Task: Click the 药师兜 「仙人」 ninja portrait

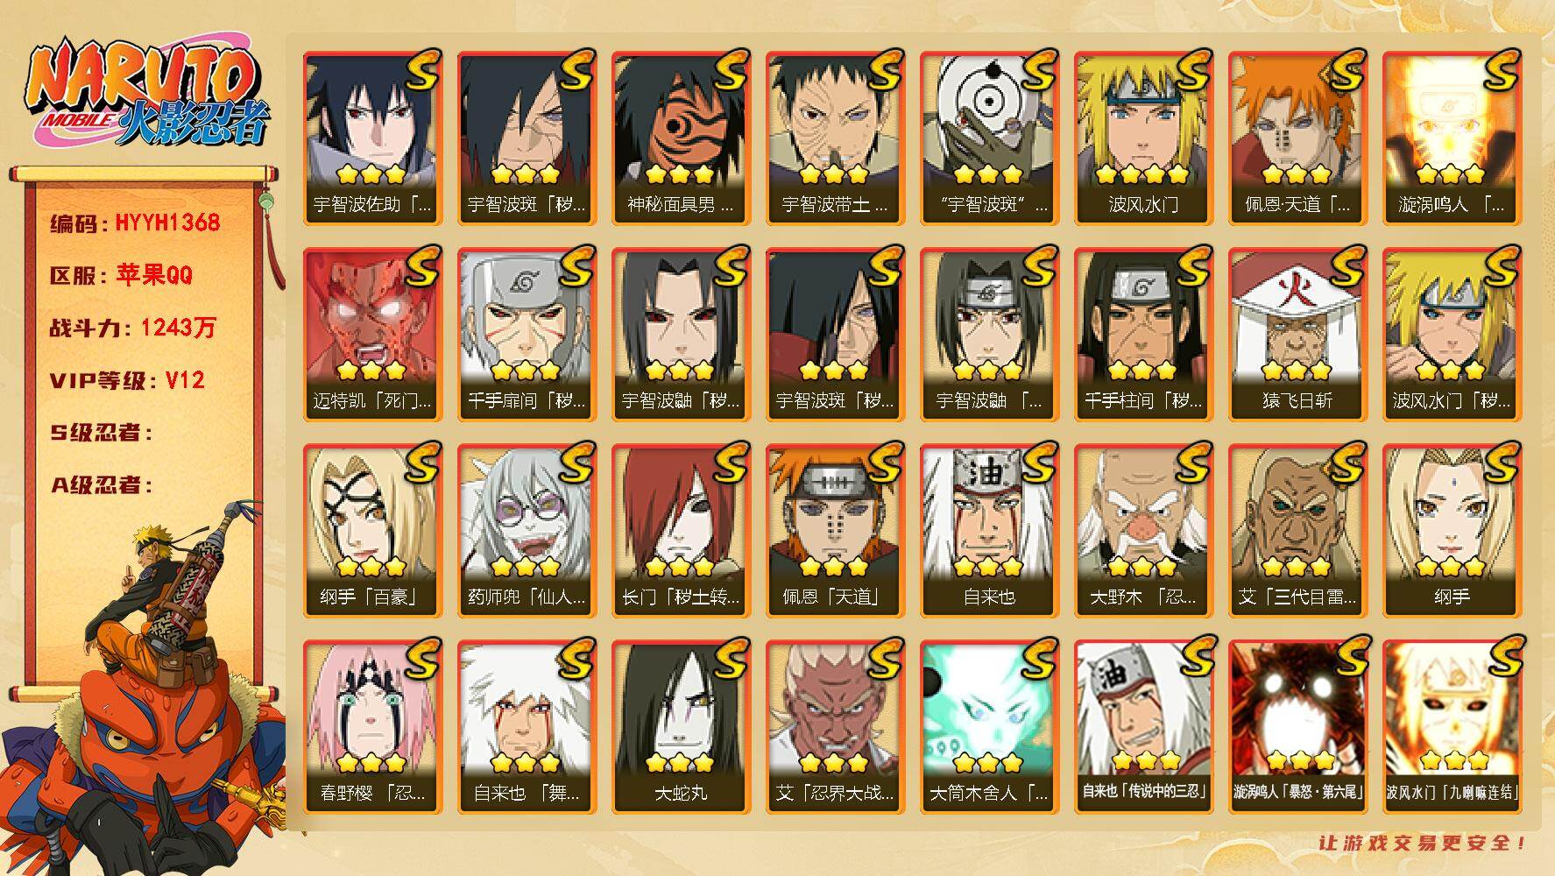Action: pyautogui.click(x=527, y=530)
